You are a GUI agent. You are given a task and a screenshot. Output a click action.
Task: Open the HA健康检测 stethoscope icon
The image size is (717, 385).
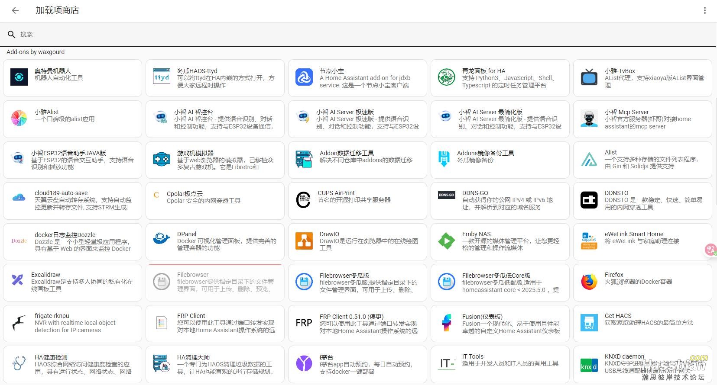[19, 364]
